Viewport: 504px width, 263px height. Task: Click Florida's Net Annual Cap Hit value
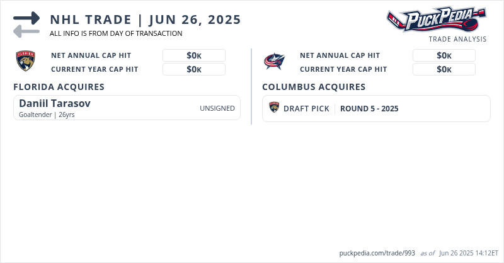click(x=194, y=55)
